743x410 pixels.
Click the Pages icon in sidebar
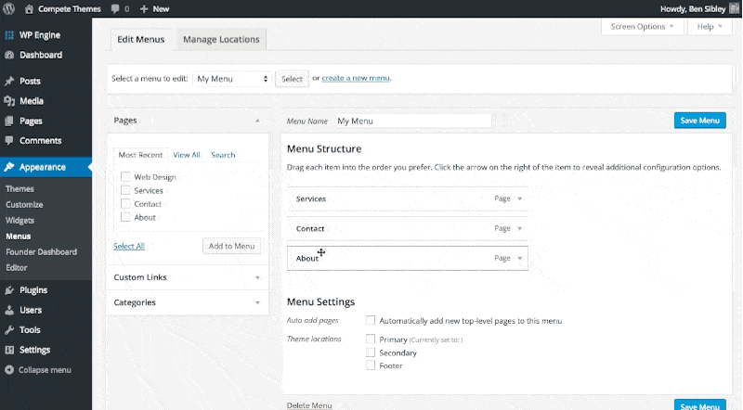tap(9, 122)
